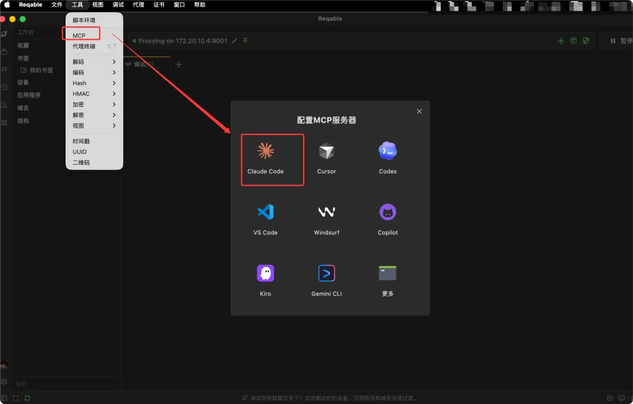This screenshot has height=404, width=633.
Task: Open the 证书 menu in menu bar
Action: [x=159, y=5]
